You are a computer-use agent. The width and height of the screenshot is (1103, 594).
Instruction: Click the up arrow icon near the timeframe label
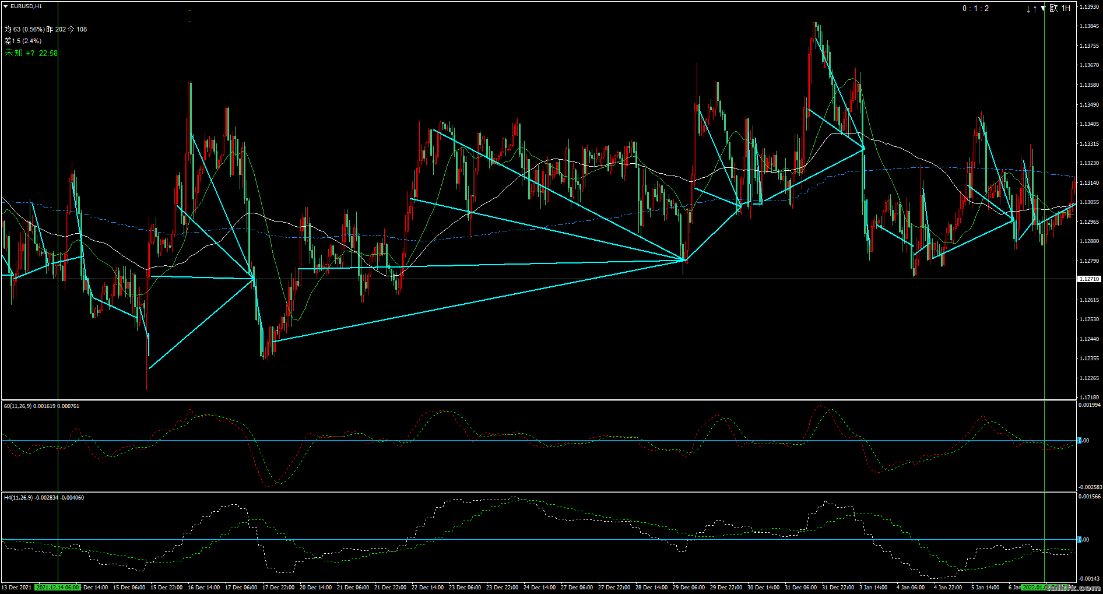click(1035, 9)
